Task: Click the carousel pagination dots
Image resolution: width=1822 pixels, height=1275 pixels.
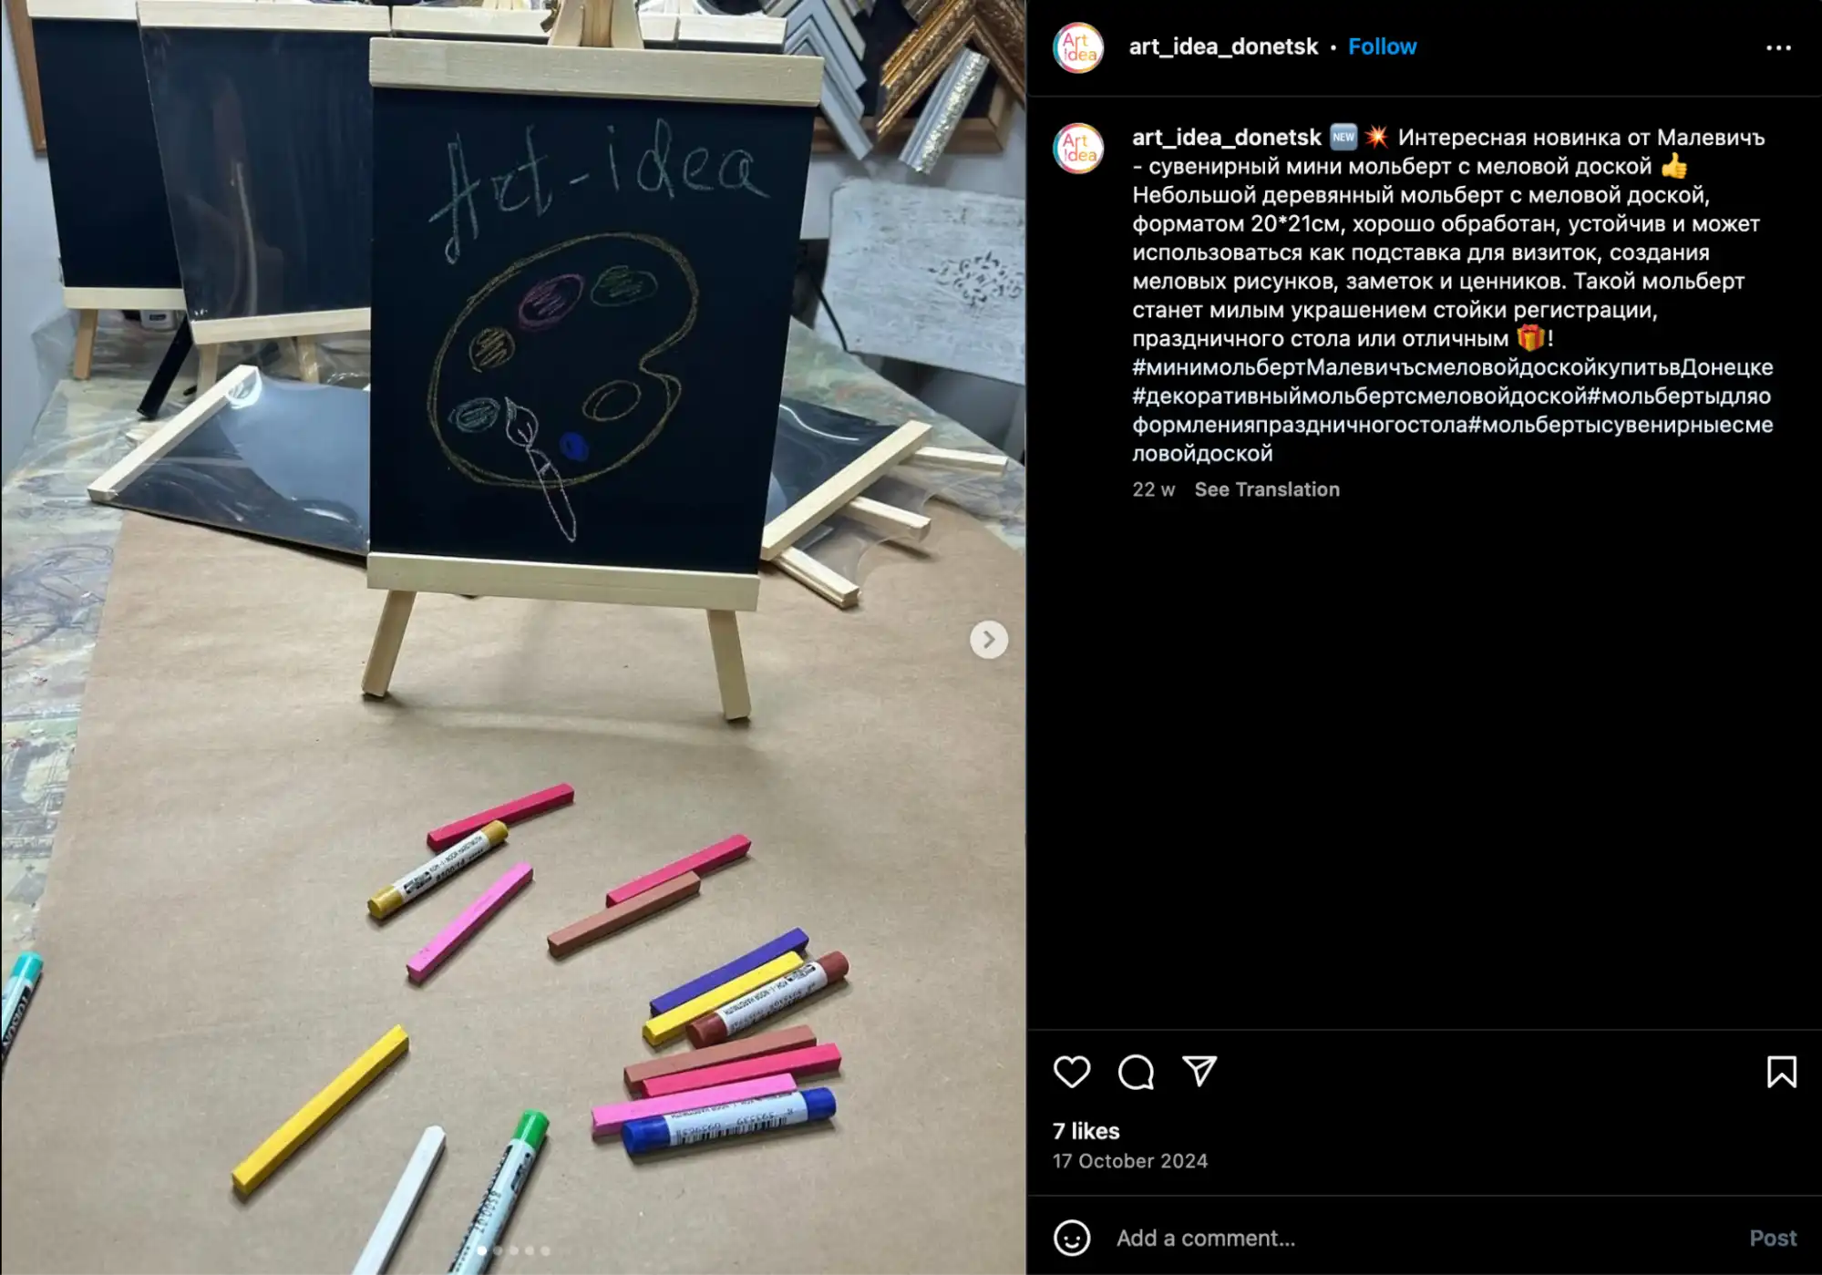Action: click(513, 1250)
